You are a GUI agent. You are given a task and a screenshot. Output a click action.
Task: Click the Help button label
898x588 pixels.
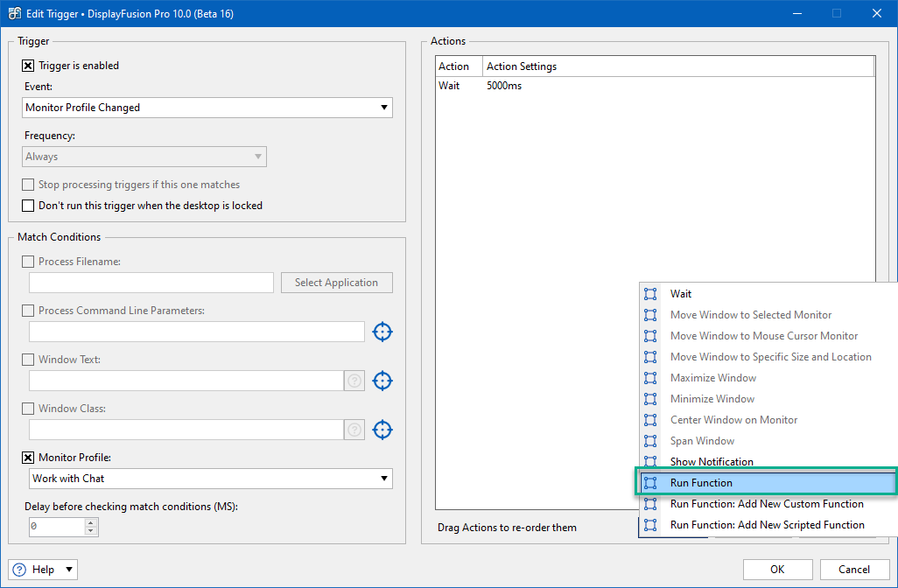tap(43, 569)
